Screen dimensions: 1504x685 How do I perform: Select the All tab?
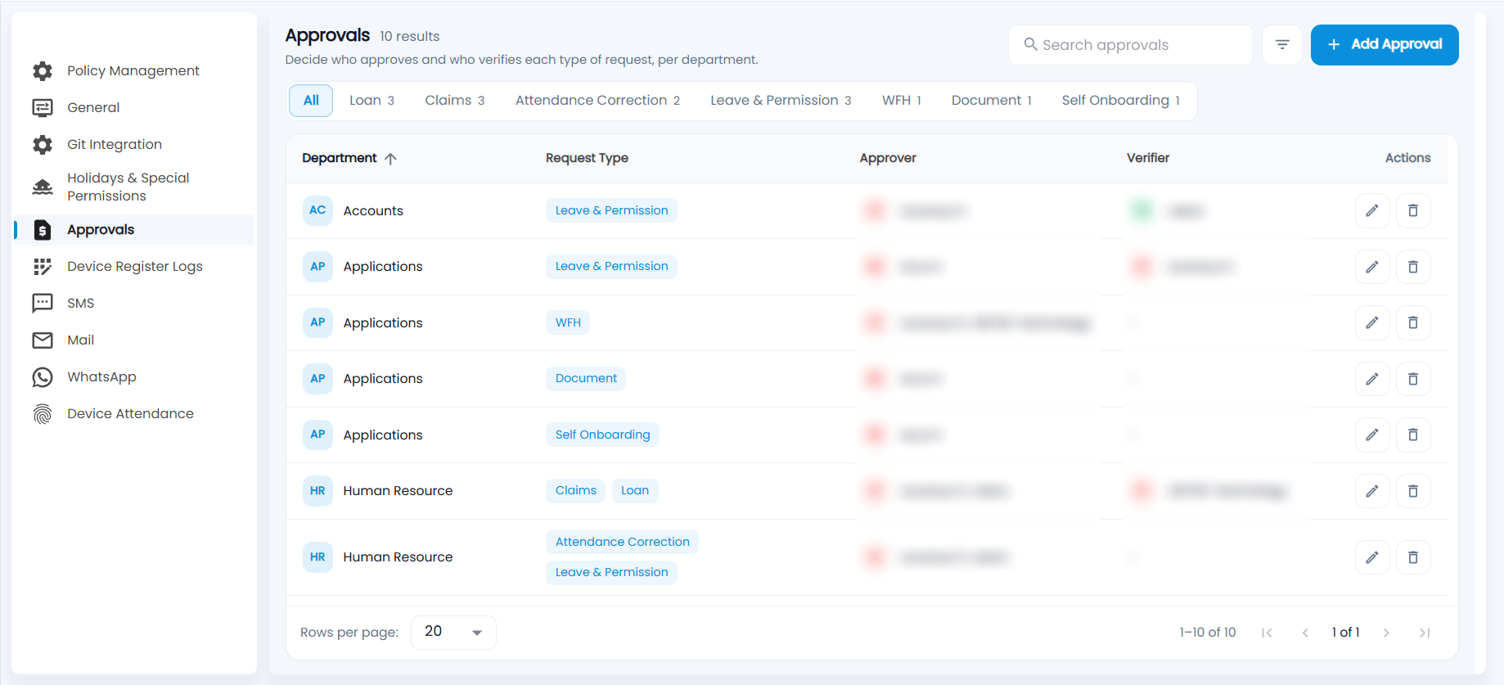(311, 101)
